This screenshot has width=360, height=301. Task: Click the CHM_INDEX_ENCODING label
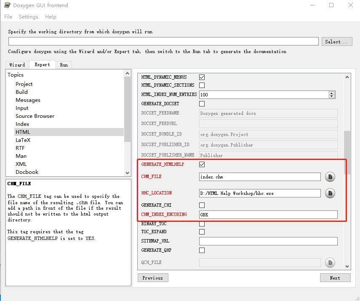click(164, 214)
